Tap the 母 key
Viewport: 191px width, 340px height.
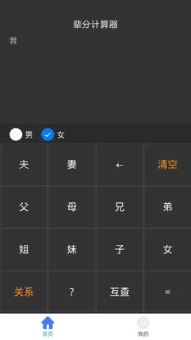(x=72, y=207)
